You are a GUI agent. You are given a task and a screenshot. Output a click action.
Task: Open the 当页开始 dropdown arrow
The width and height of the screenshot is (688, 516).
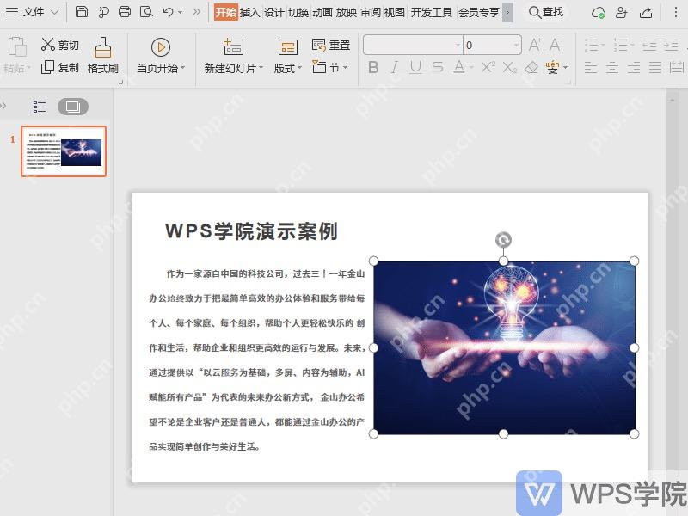point(182,68)
